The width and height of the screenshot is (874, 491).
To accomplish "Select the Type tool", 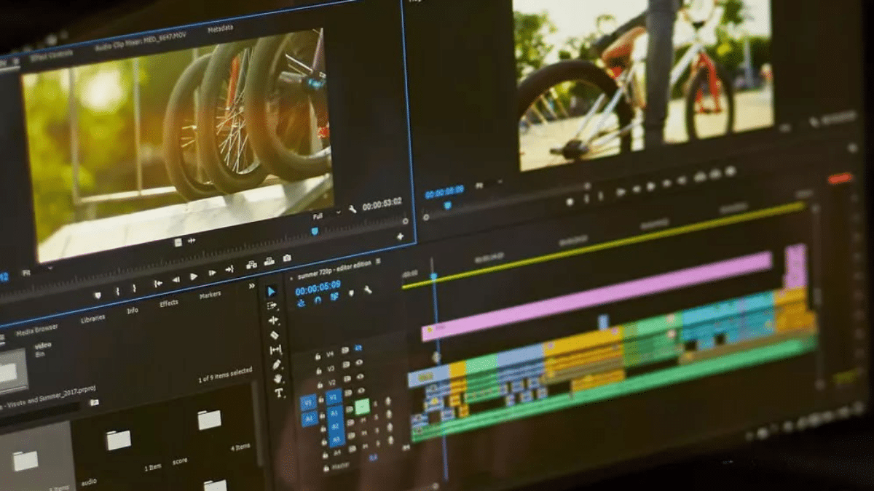I will (x=278, y=392).
